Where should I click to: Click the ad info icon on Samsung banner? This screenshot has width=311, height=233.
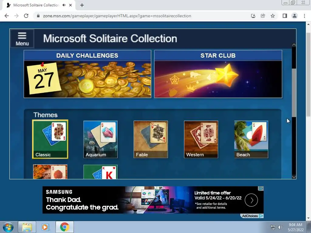click(x=261, y=189)
